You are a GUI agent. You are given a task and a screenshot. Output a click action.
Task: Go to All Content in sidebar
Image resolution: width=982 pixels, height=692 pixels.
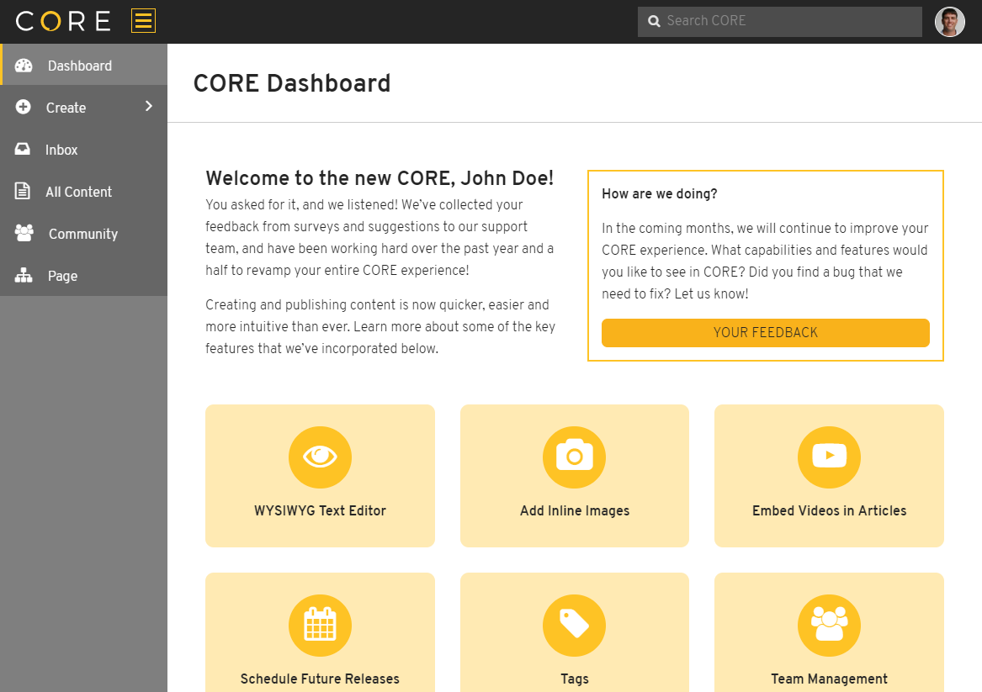point(78,192)
